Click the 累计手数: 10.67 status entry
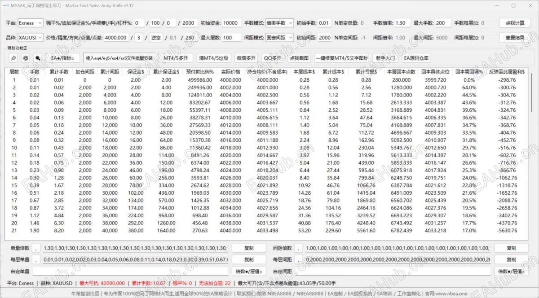Image resolution: width=539 pixels, height=298 pixels. click(149, 283)
